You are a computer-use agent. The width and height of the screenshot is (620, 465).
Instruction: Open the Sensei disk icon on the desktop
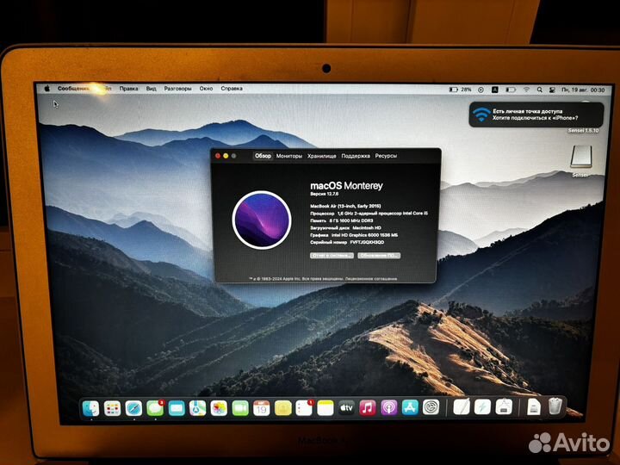point(581,157)
